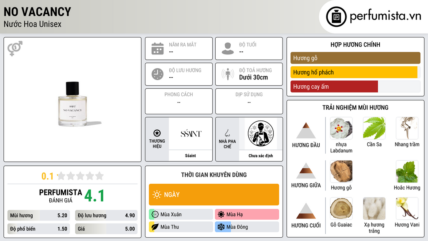Select the Mùa Đông season tag

[x=247, y=227]
